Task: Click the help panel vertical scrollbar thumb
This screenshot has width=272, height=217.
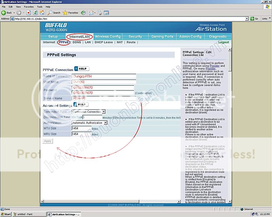Action: (230, 61)
